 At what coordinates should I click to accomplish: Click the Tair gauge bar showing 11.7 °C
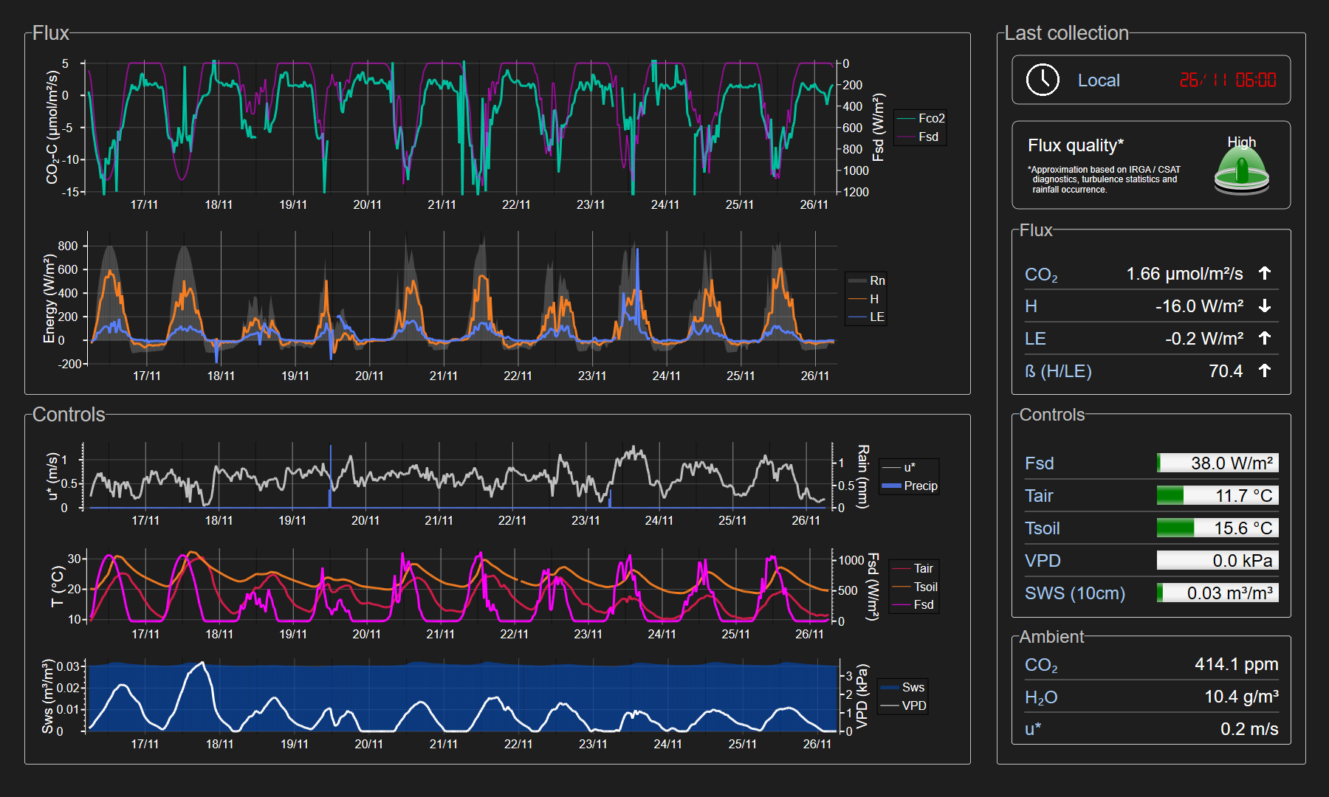coord(1218,496)
